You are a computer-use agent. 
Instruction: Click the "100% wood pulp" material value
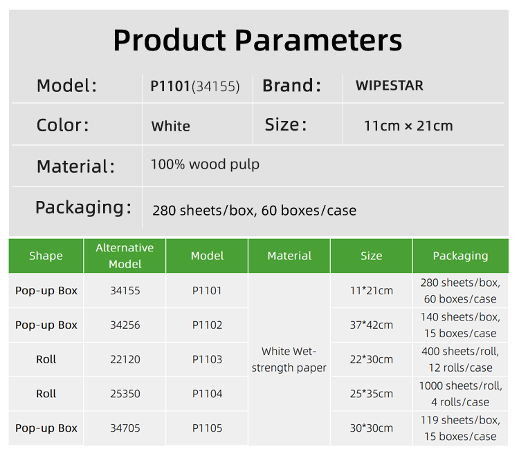tap(205, 164)
